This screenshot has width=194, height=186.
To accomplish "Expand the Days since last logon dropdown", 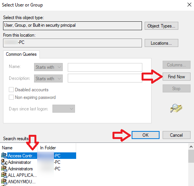I will [x=64, y=109].
